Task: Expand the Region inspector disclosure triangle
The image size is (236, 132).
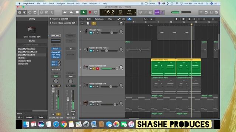Action: point(51,19)
